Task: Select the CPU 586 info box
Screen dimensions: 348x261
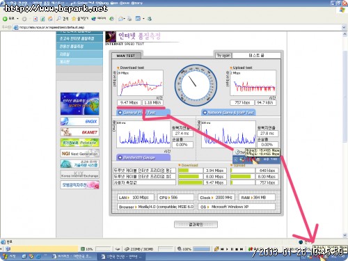Action: click(175, 198)
